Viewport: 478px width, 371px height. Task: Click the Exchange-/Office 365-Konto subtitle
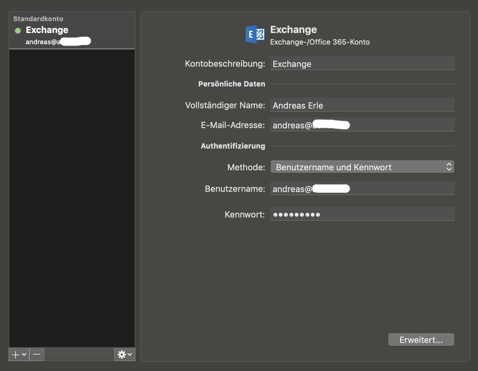pos(320,42)
